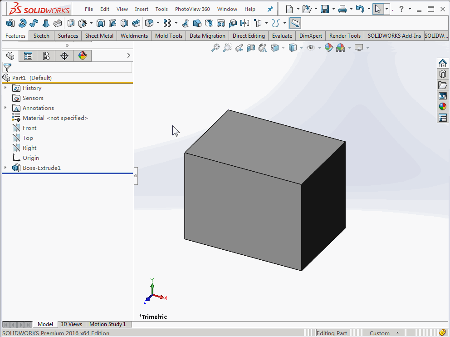Open the Insert menu
This screenshot has width=450, height=337.
(142, 9)
